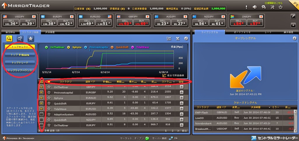Click the 口座開設はこちら link
This screenshot has width=299, height=141.
[274, 3]
